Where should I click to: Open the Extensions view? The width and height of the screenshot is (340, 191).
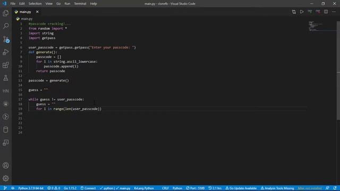(6, 65)
